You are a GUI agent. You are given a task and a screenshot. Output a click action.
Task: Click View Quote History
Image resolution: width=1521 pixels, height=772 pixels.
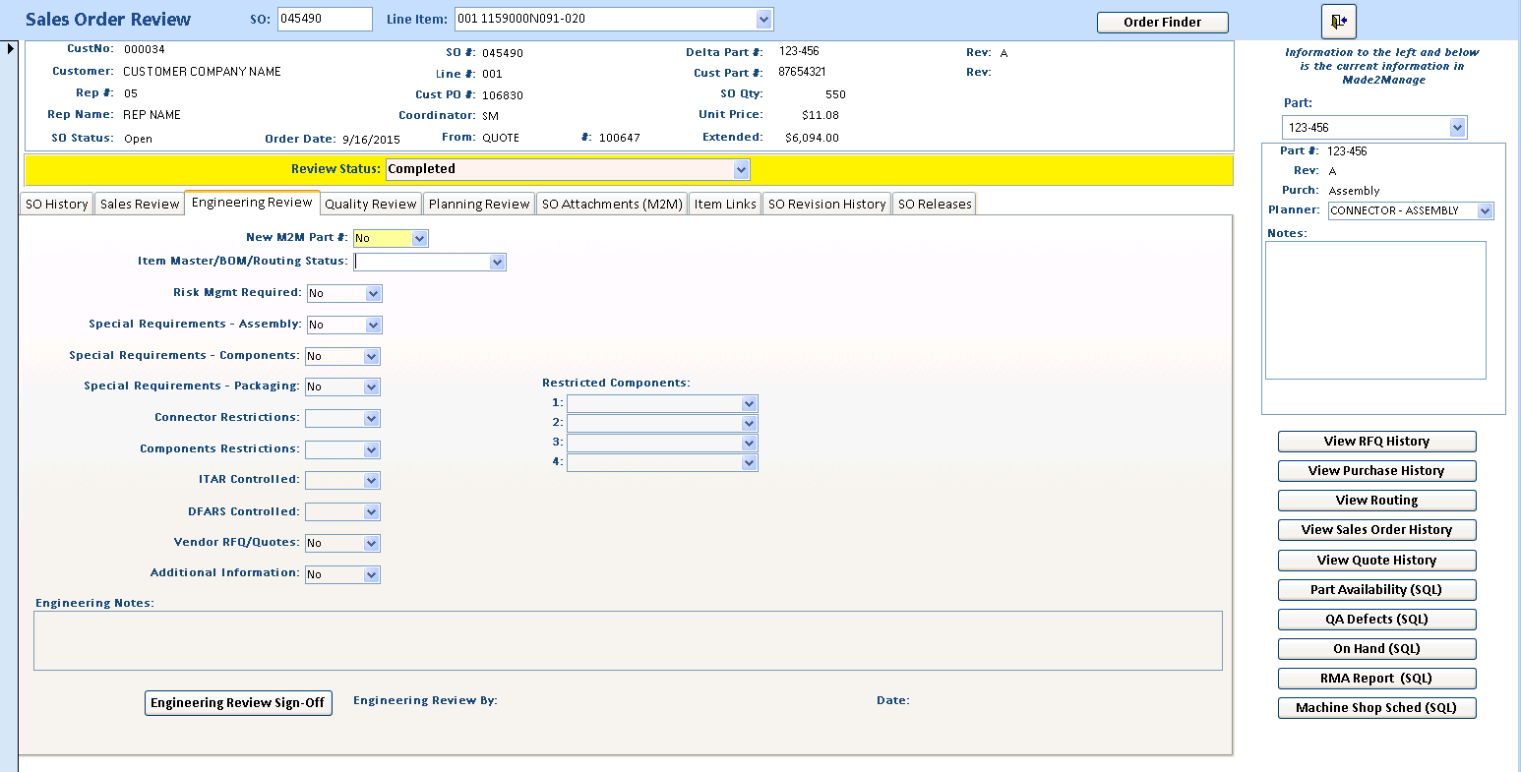1376,561
